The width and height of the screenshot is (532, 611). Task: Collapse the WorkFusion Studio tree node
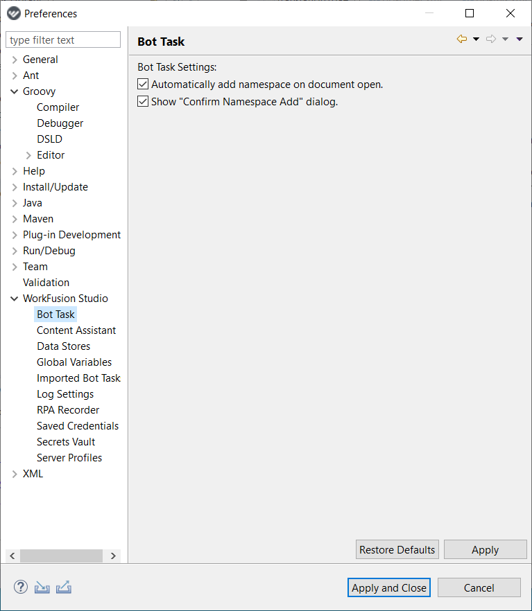(x=15, y=299)
